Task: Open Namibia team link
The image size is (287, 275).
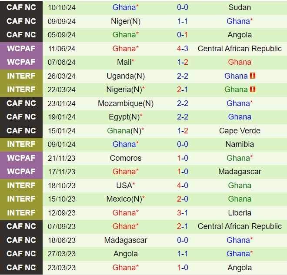Action: pyautogui.click(x=239, y=144)
